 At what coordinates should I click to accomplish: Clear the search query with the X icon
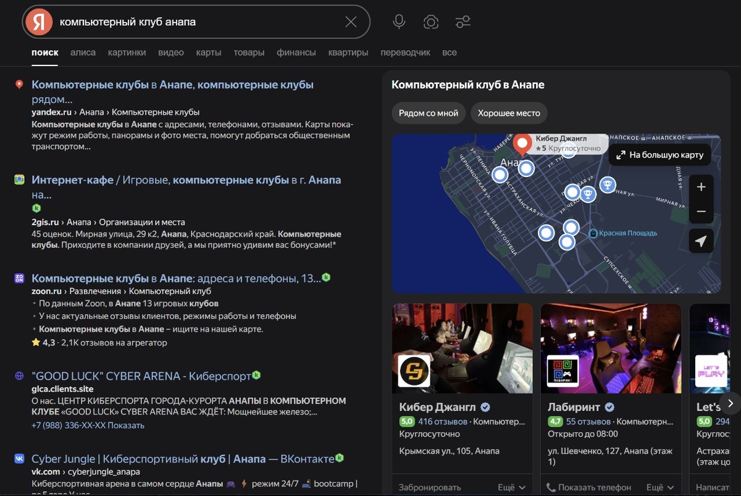click(x=351, y=22)
